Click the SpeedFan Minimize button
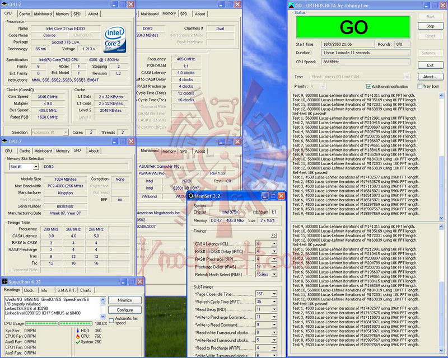The image size is (448, 358). point(125,300)
